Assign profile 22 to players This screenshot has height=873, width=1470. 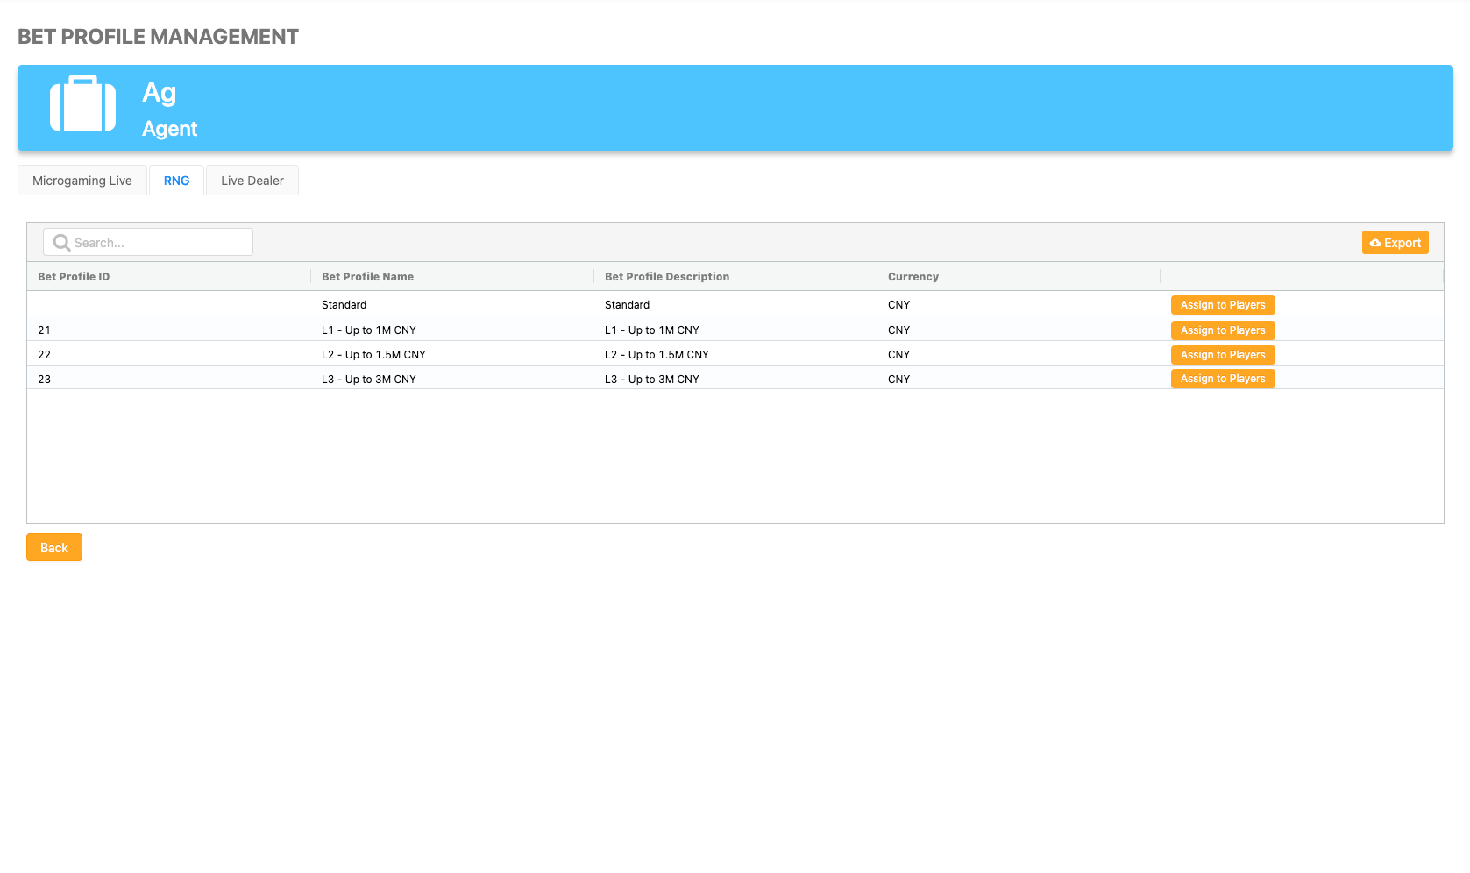pos(1222,355)
